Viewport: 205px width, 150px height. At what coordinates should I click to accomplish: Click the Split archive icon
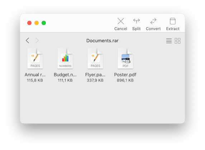pos(136,21)
